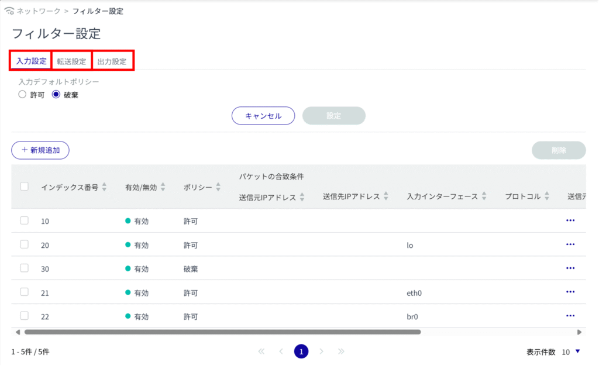The width and height of the screenshot is (599, 366).
Task: Go to page 1 in pagination
Action: pos(301,351)
